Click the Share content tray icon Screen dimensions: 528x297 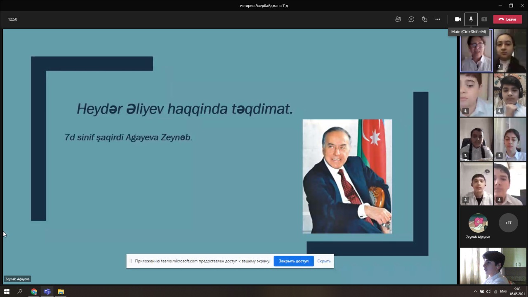[x=484, y=19]
